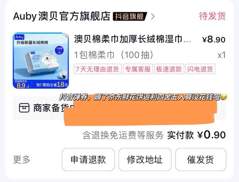Expand store page via chevron arrow

(x=153, y=17)
